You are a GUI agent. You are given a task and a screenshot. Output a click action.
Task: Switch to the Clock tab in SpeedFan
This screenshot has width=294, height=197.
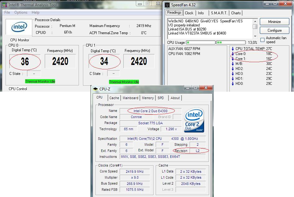[x=189, y=13]
